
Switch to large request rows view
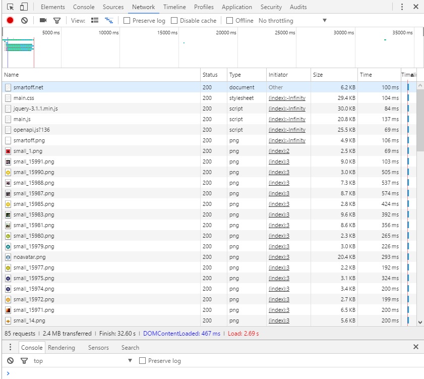[x=95, y=20]
